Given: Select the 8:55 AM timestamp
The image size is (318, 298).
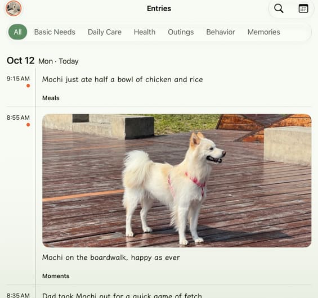Looking at the screenshot, I should (x=18, y=118).
